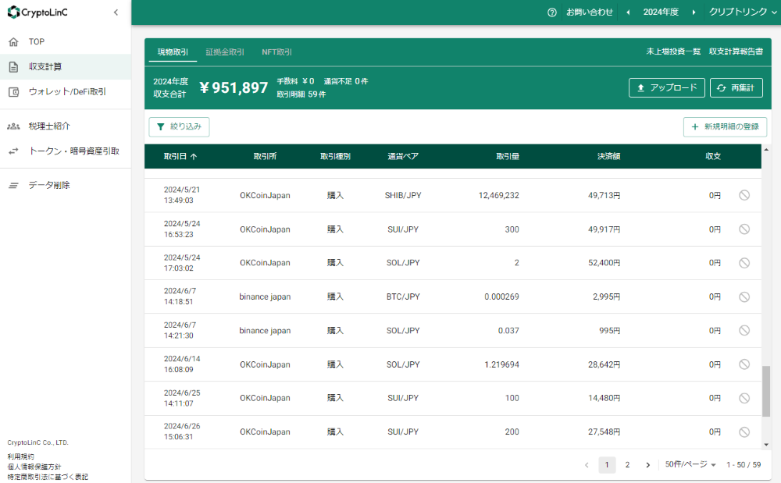Open the 絞り込み filter button
Image resolution: width=781 pixels, height=483 pixels.
point(180,127)
